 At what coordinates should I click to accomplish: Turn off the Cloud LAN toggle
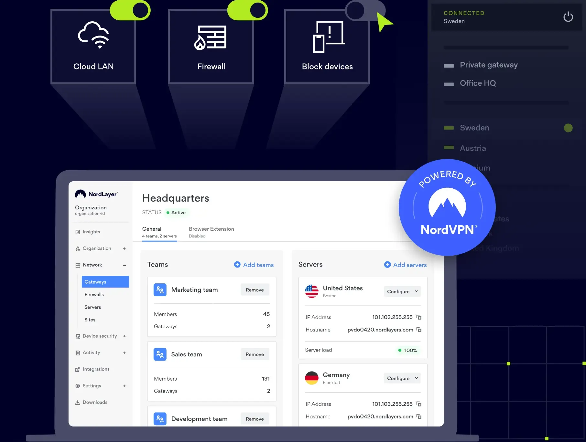130,10
